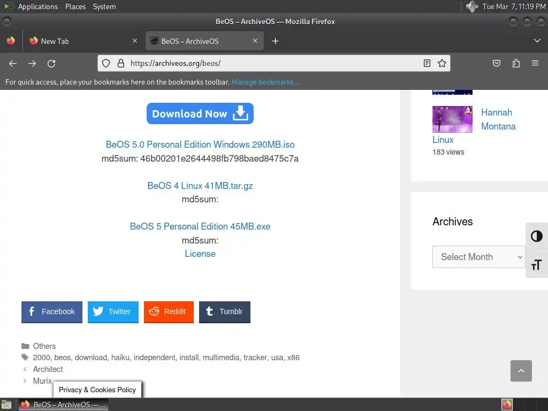Screen dimensions: 548x411
Task: Select the BeOS – ArchiveOS tab
Action: click(204, 41)
